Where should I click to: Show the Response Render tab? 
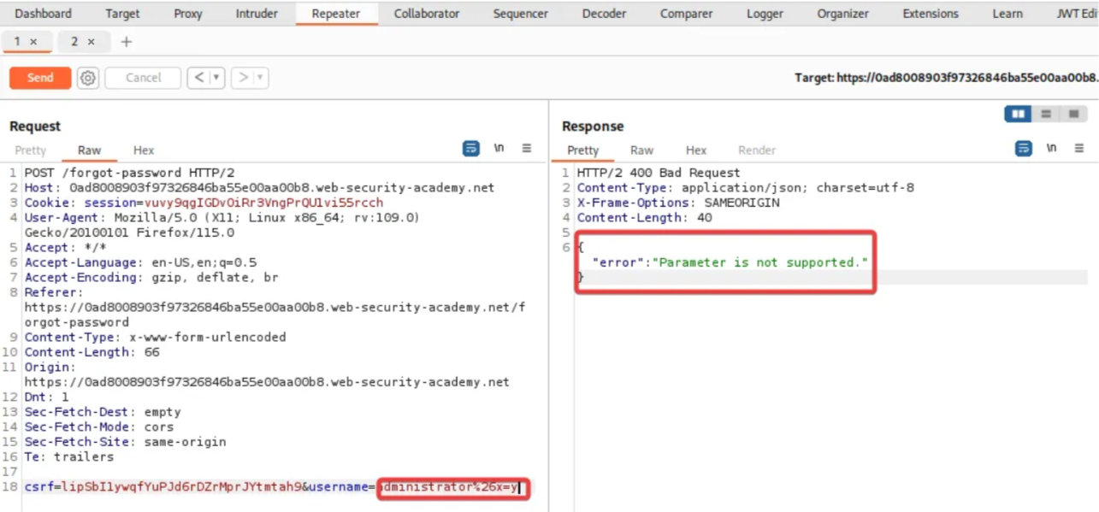pos(756,150)
